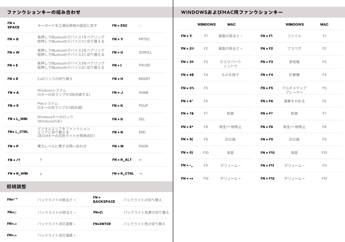The width and height of the screenshot is (345, 242).
Task: Click the FN + SPACE key label
Action: [x=14, y=25]
